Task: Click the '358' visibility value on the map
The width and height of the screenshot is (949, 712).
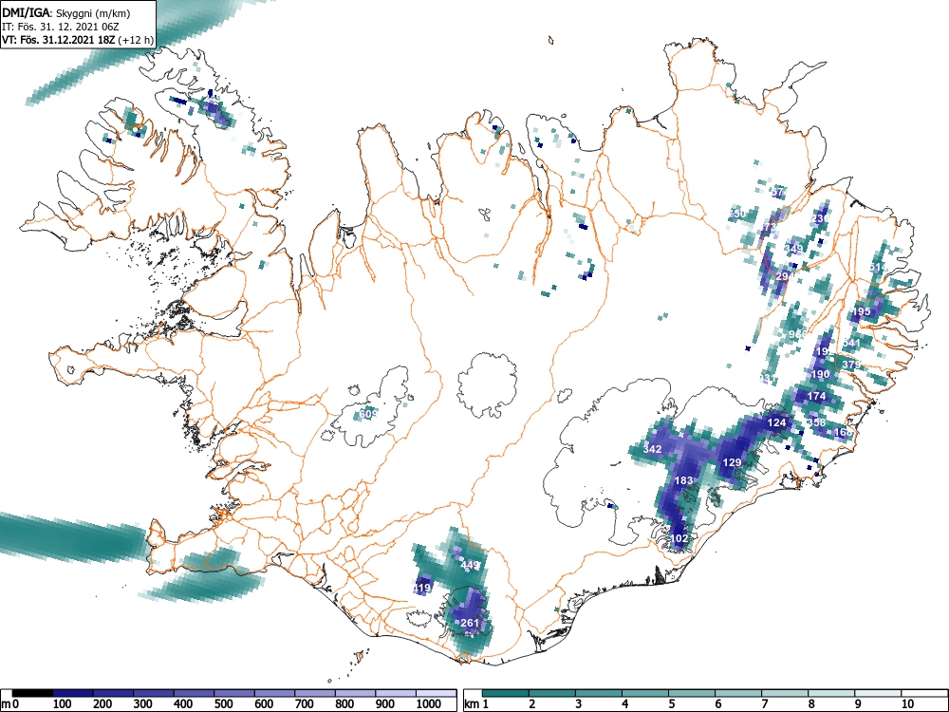Action: coord(817,422)
